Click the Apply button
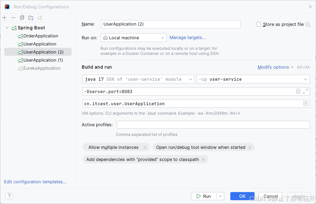Viewport: 316px width, 204px height. pyautogui.click(x=299, y=196)
